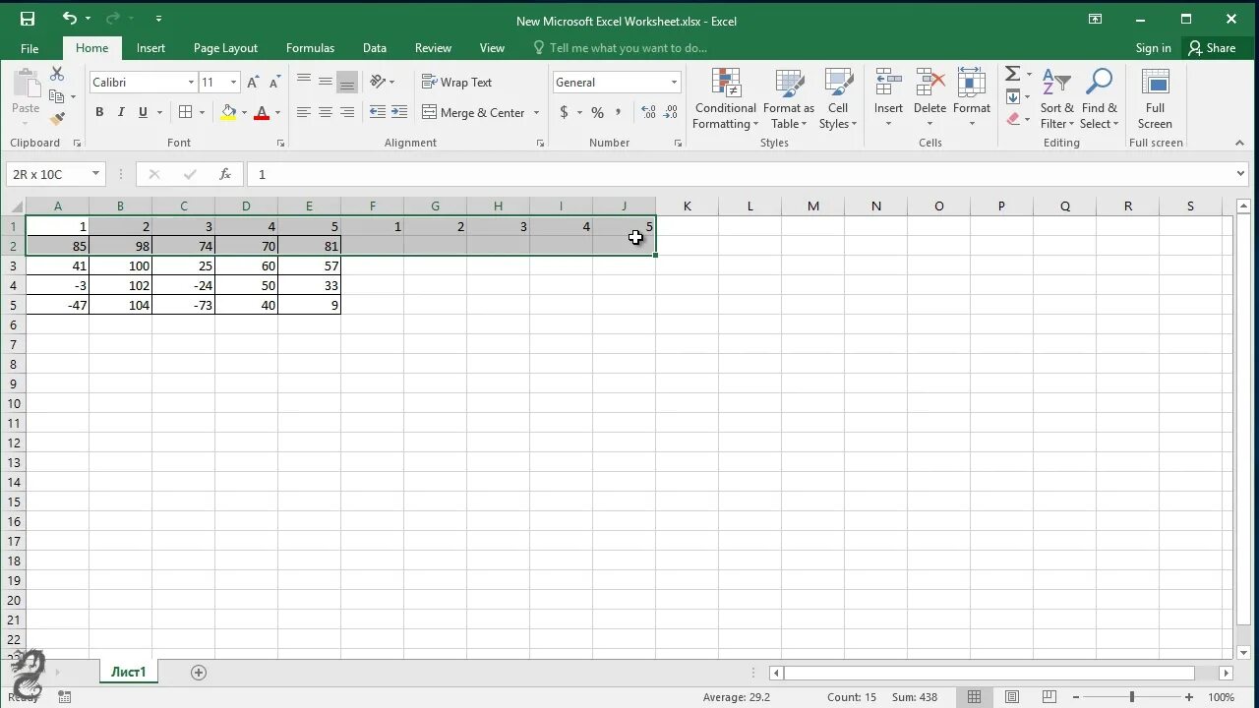Viewport: 1259px width, 708px height.
Task: Click the Increase Decimal icon
Action: coord(648,112)
